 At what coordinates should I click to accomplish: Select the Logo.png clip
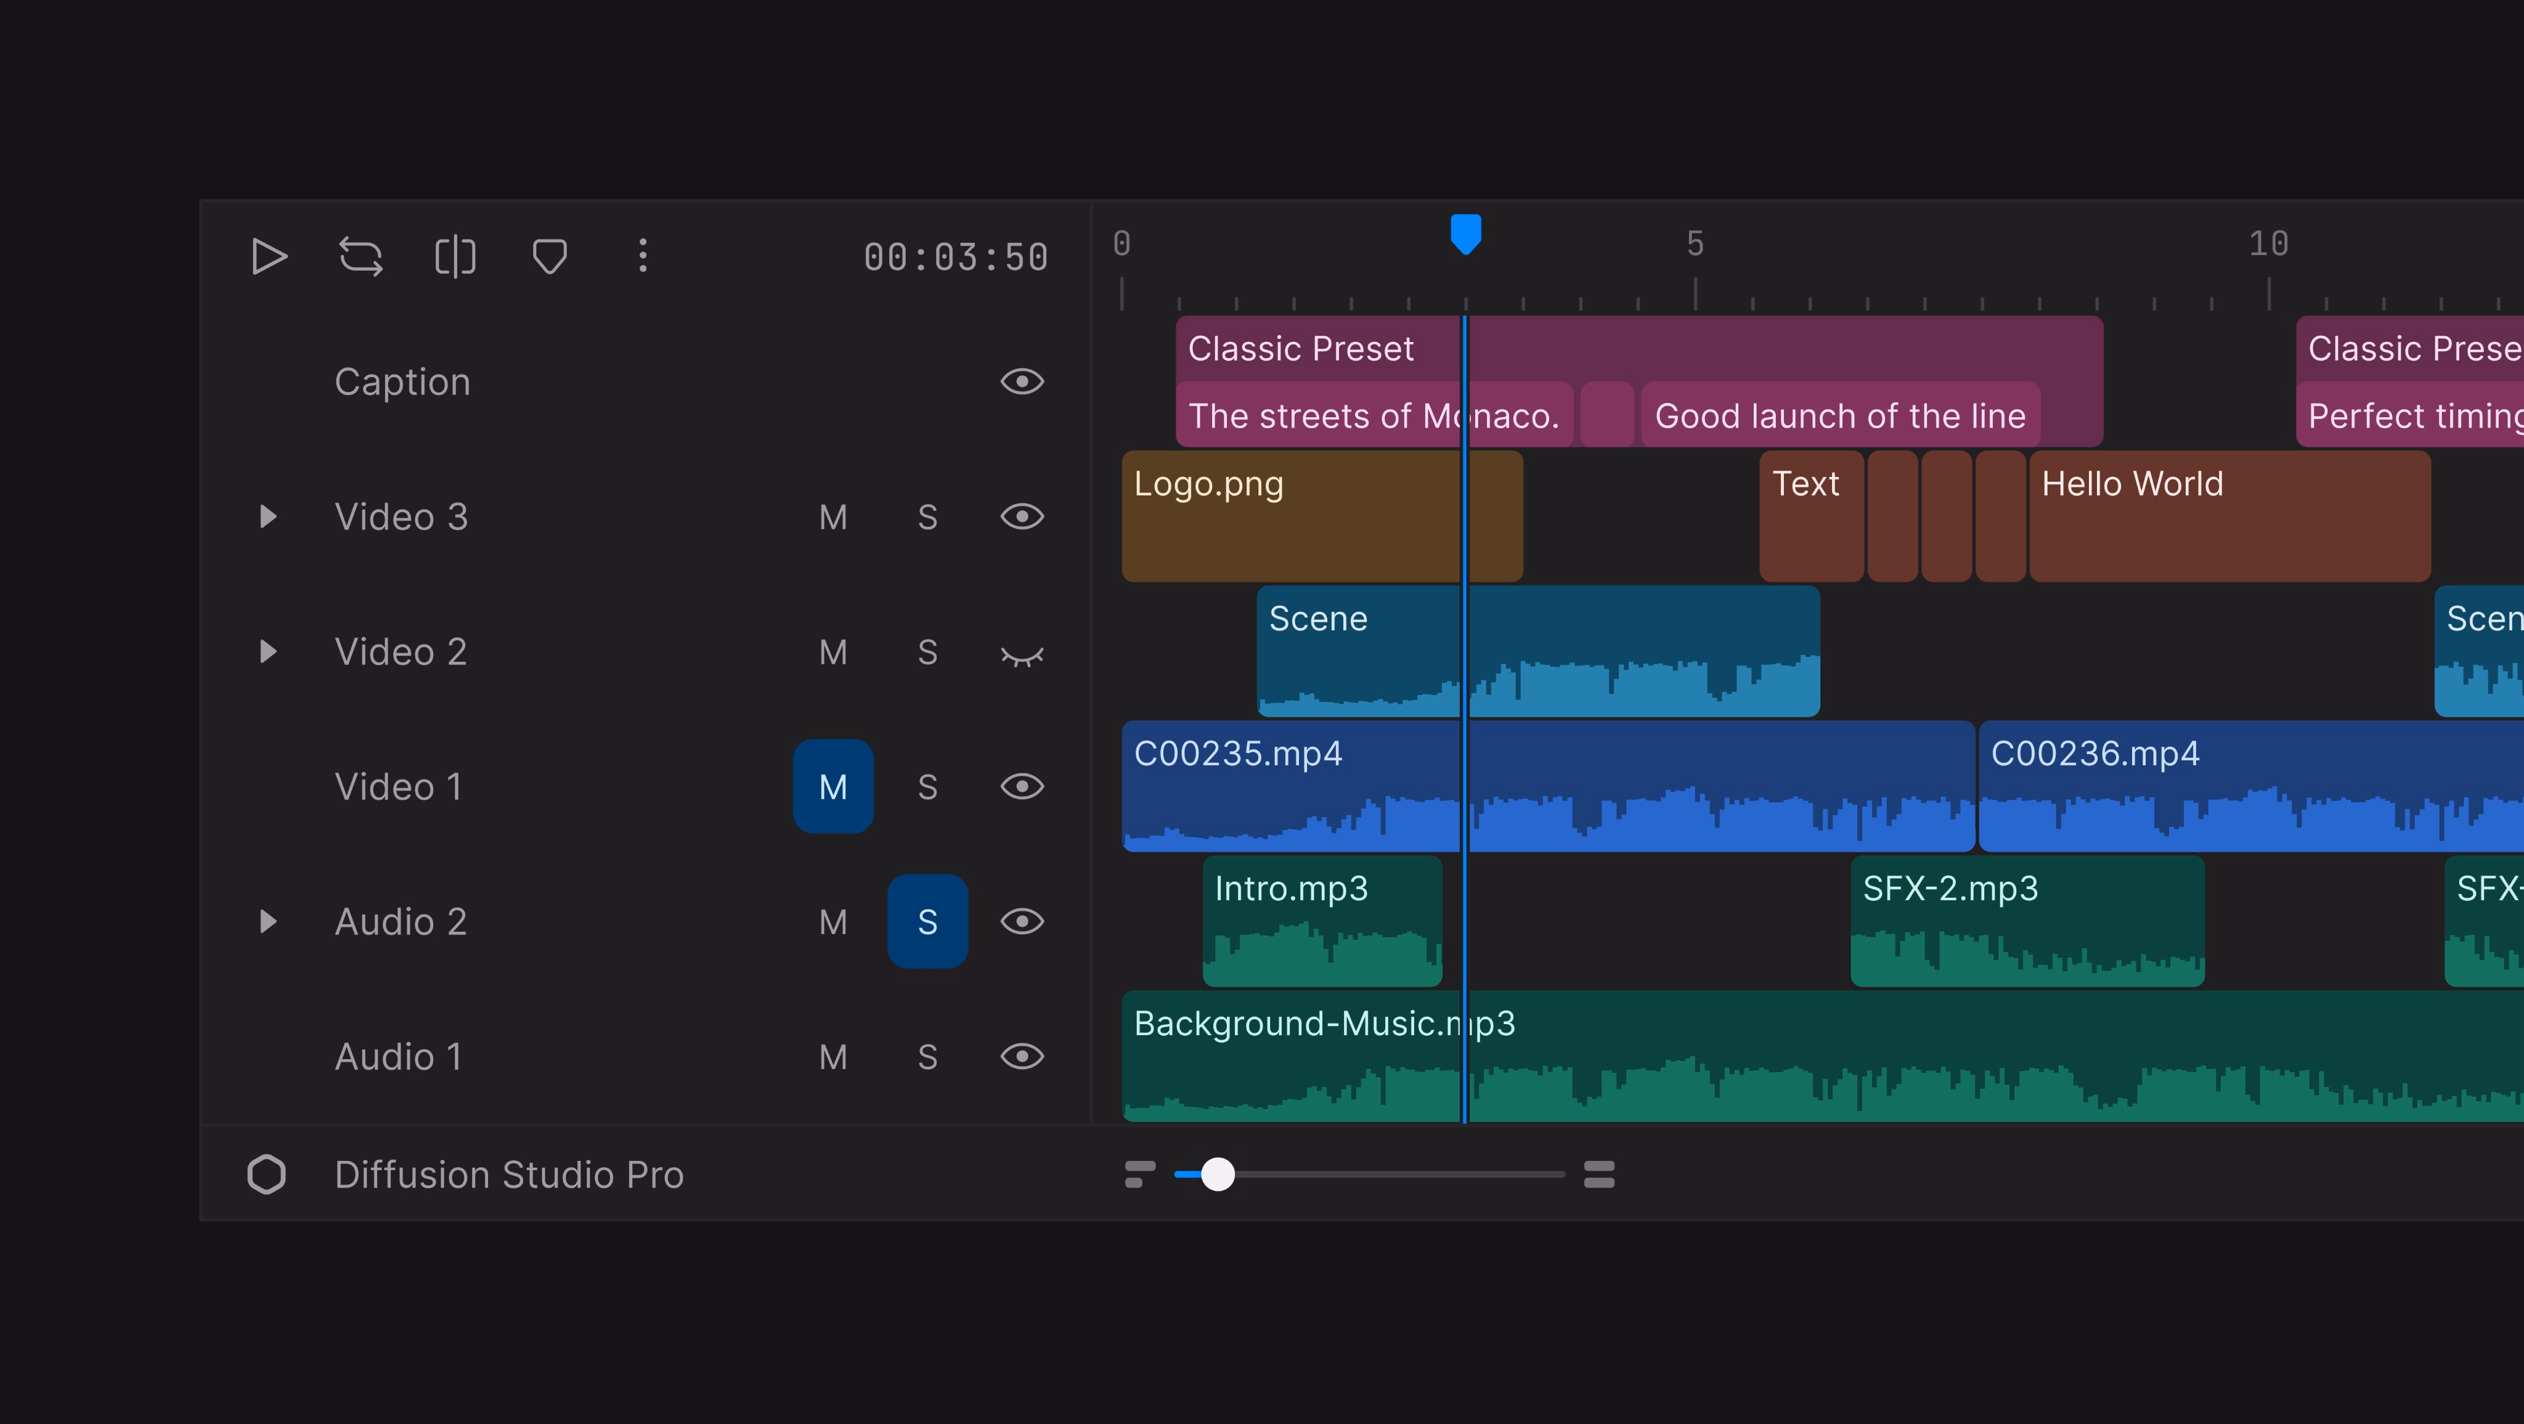(1323, 516)
